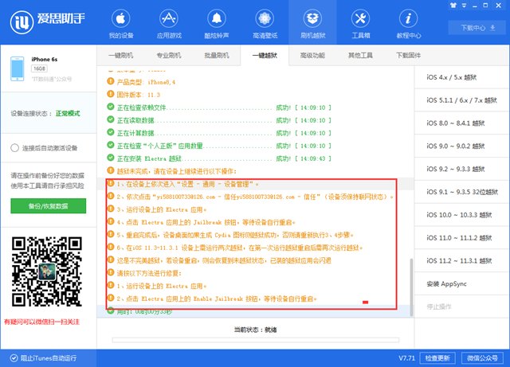Click the 正在读取数据 success log line
This screenshot has height=367, width=510.
pos(219,120)
